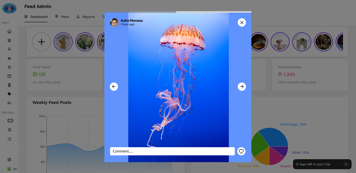Like the jellyfish story with heart
356x173 pixels.
click(x=241, y=151)
